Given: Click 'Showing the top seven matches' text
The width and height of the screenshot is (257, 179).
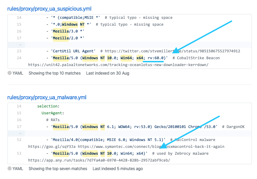Looking at the screenshot, I should (58, 169).
